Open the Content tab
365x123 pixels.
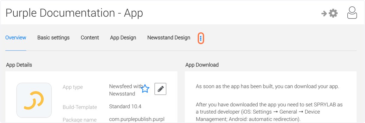[x=90, y=38]
